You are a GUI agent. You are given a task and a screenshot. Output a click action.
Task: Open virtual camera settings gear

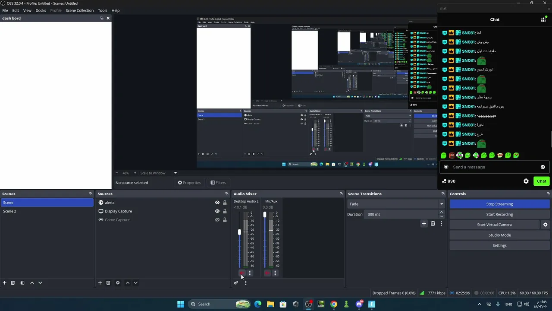[545, 225]
